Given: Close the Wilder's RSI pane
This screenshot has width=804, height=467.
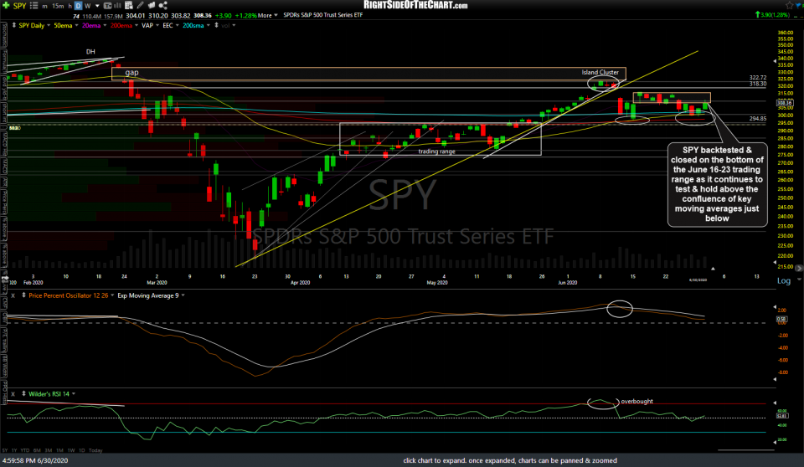Looking at the screenshot, I should (x=13, y=394).
